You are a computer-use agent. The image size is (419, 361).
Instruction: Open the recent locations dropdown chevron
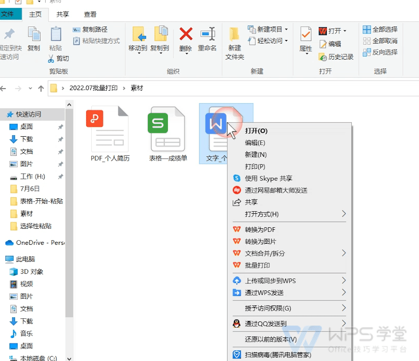pos(30,89)
